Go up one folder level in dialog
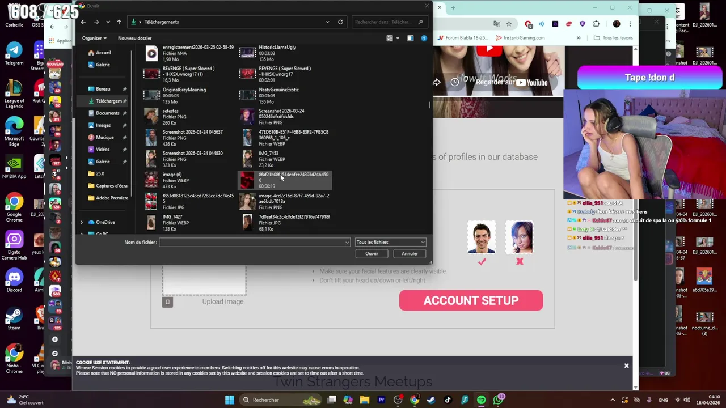The image size is (726, 408). (119, 22)
